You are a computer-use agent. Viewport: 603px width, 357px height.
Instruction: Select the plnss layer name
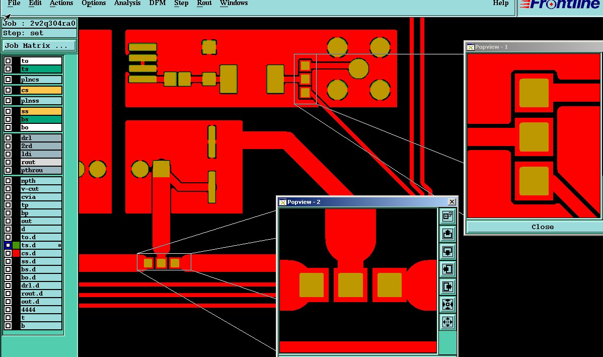(41, 101)
